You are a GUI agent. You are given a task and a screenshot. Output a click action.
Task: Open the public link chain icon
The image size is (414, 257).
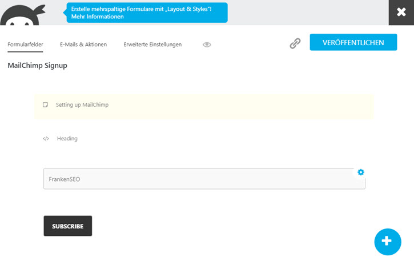(x=295, y=43)
